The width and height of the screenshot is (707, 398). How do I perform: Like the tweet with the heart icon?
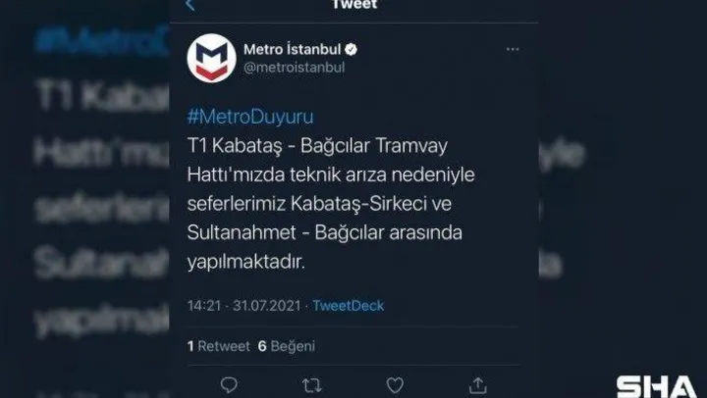pos(395,385)
